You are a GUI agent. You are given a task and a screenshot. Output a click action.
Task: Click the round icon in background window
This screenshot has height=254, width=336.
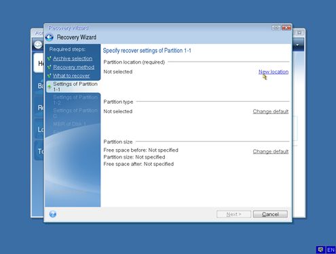pyautogui.click(x=38, y=45)
